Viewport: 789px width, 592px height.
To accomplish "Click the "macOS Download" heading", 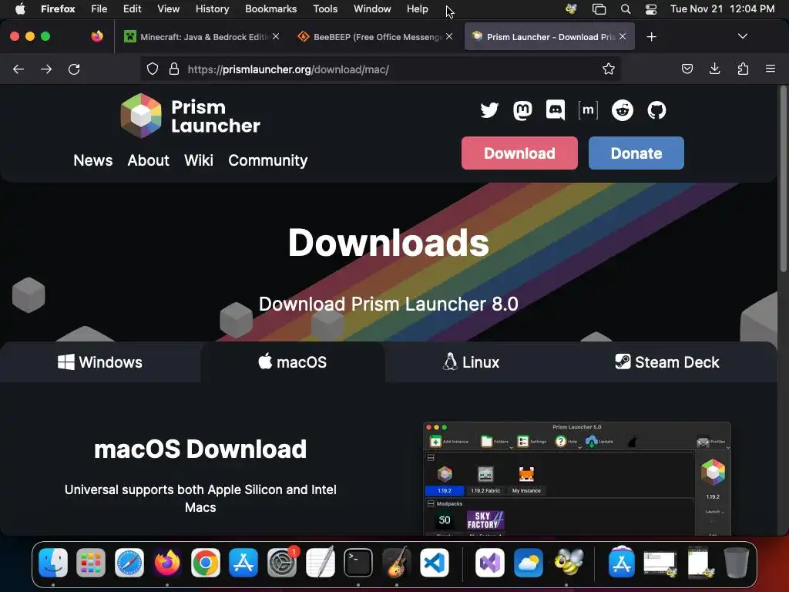I will click(200, 449).
